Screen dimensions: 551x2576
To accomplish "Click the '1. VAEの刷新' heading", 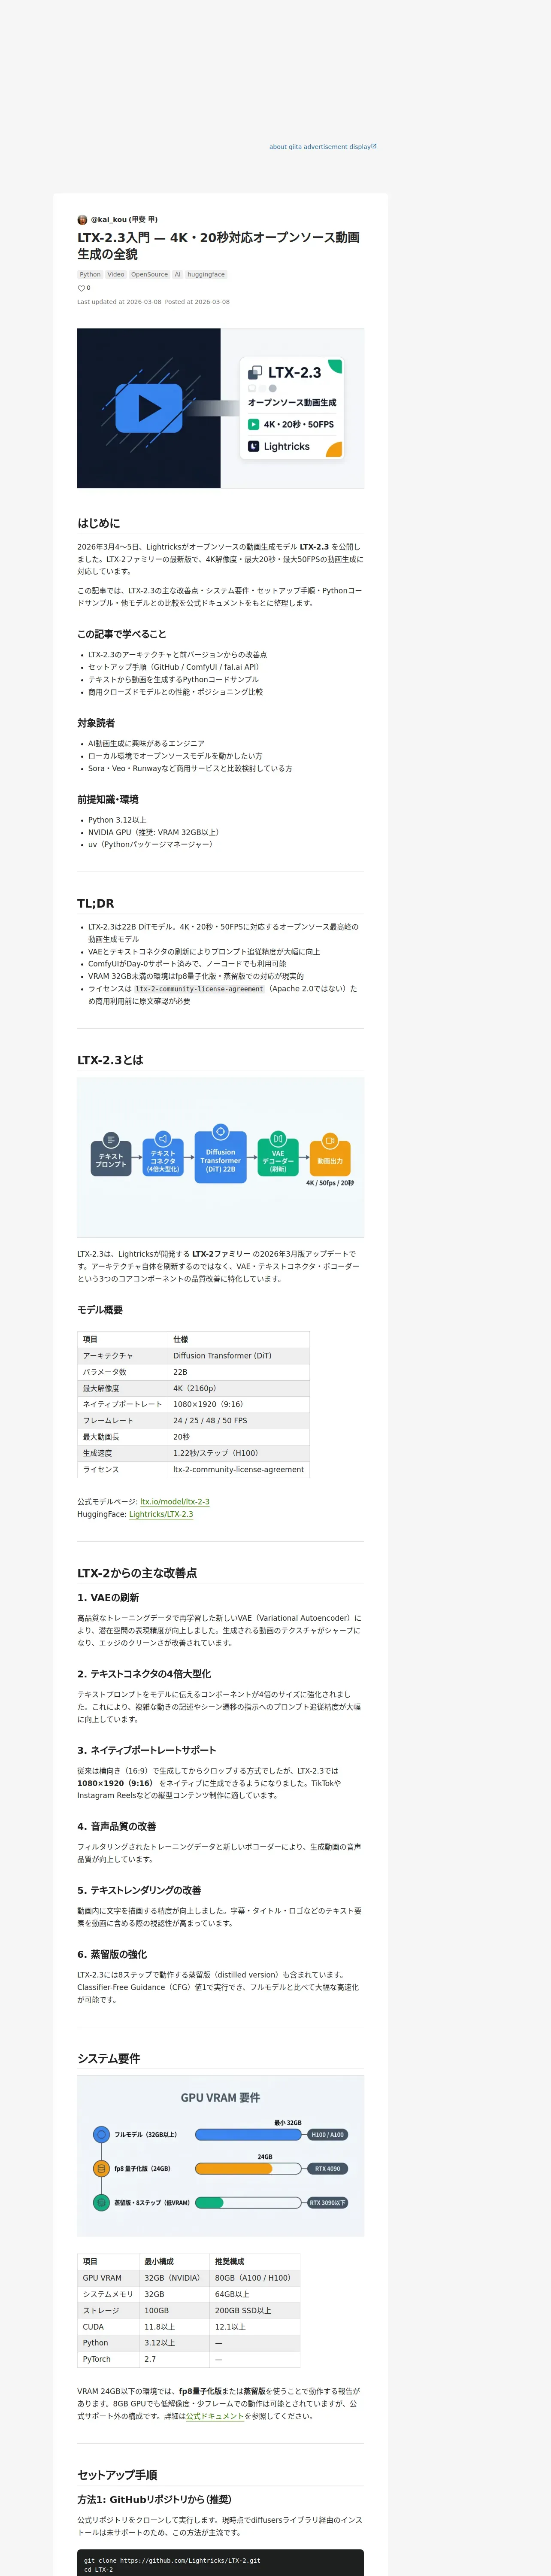I will pos(108,1598).
